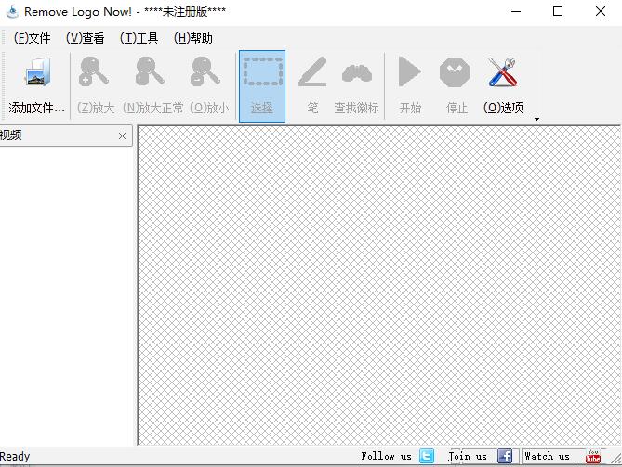
Task: Click the Zoom Normal (放大正常) icon
Action: tap(149, 73)
